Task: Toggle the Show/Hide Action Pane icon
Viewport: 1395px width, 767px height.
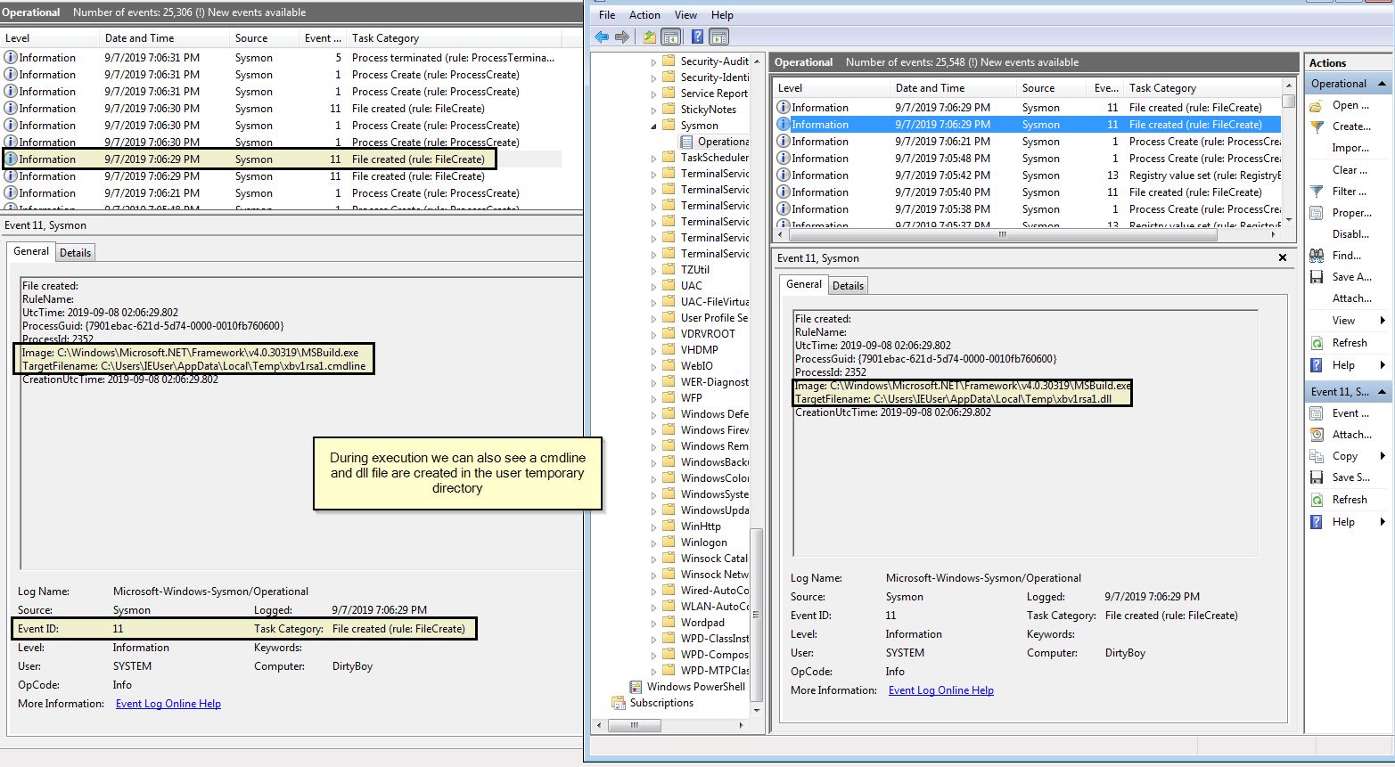Action: 719,37
